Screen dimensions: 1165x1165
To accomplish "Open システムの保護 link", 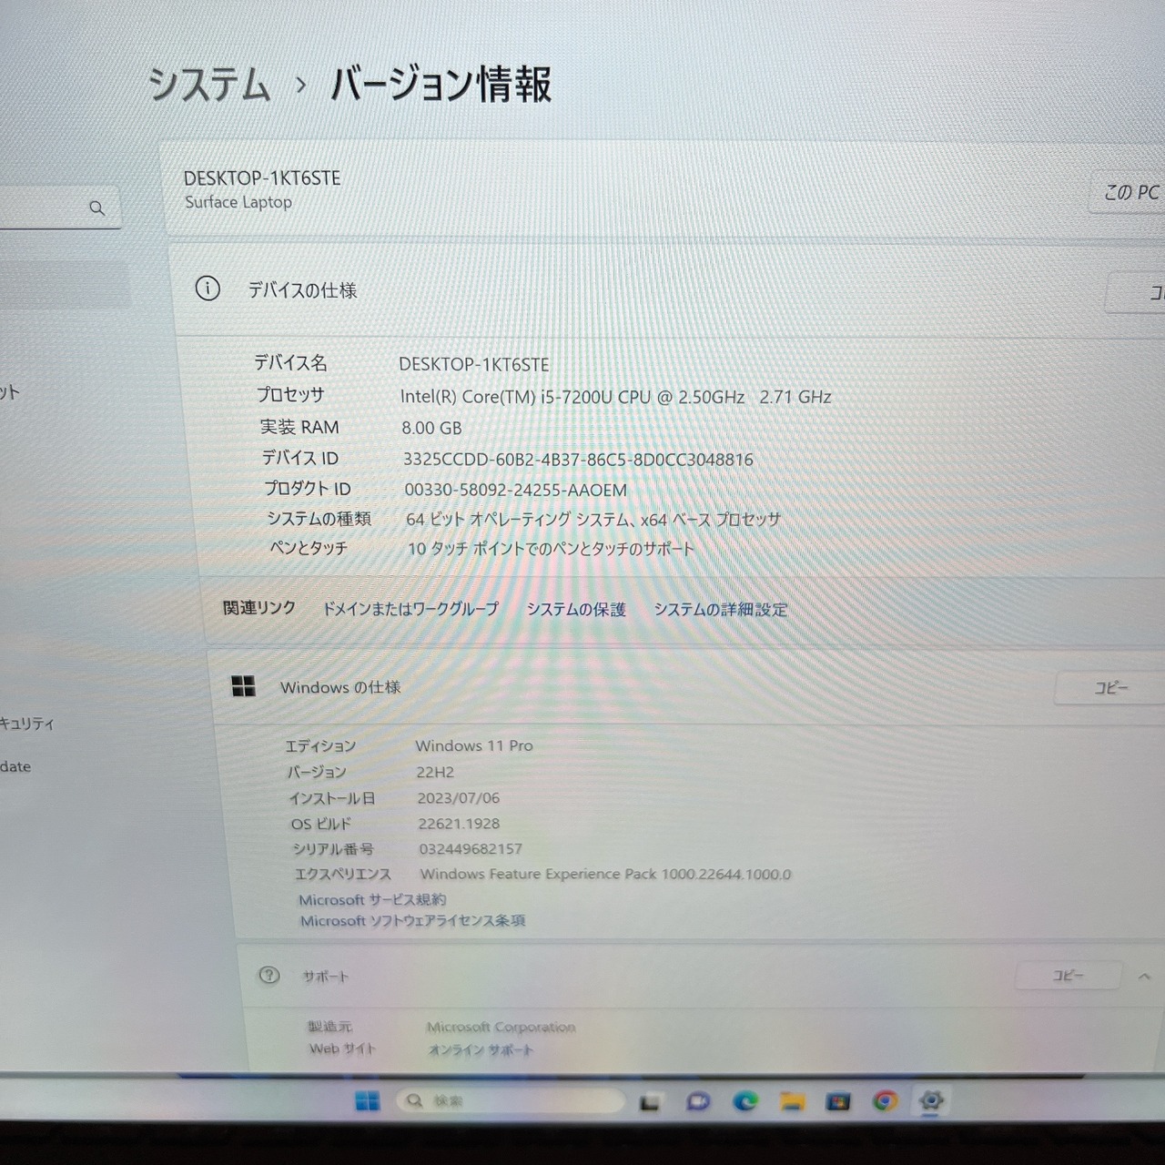I will coord(576,610).
